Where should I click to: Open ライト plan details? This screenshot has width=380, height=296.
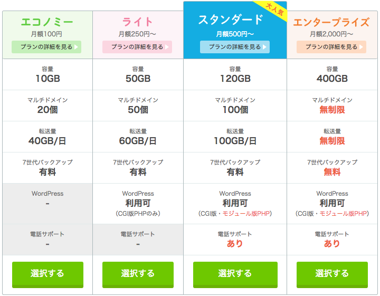[137, 47]
